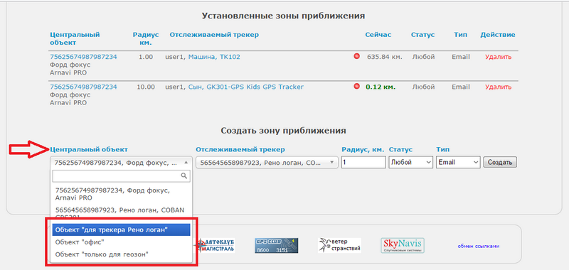Screen dimensions: 569x270
Task: Open the SkyNavis logo banner
Action: click(x=403, y=245)
